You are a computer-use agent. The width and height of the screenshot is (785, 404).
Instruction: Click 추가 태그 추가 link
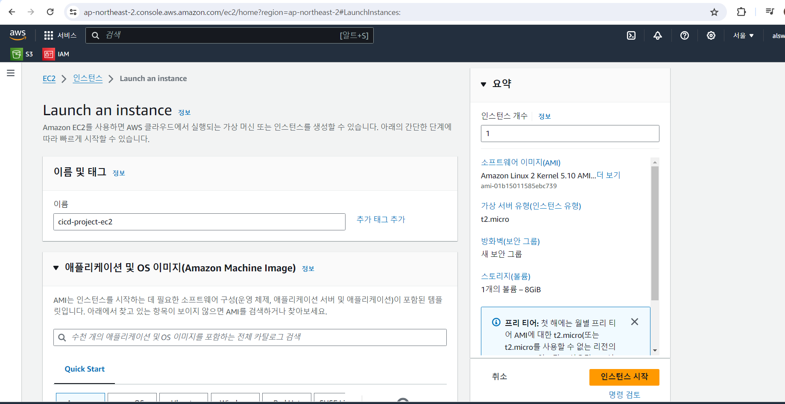pyautogui.click(x=381, y=219)
